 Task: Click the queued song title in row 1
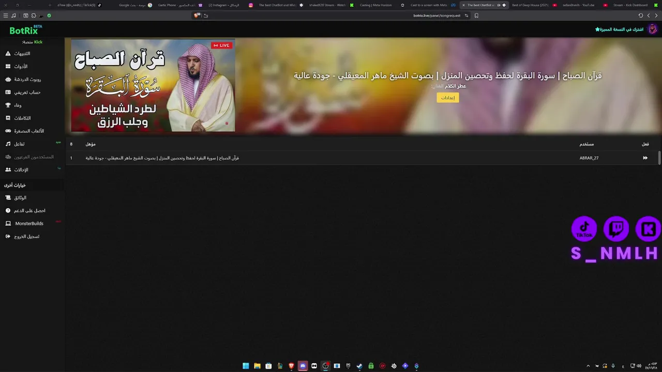tap(162, 158)
